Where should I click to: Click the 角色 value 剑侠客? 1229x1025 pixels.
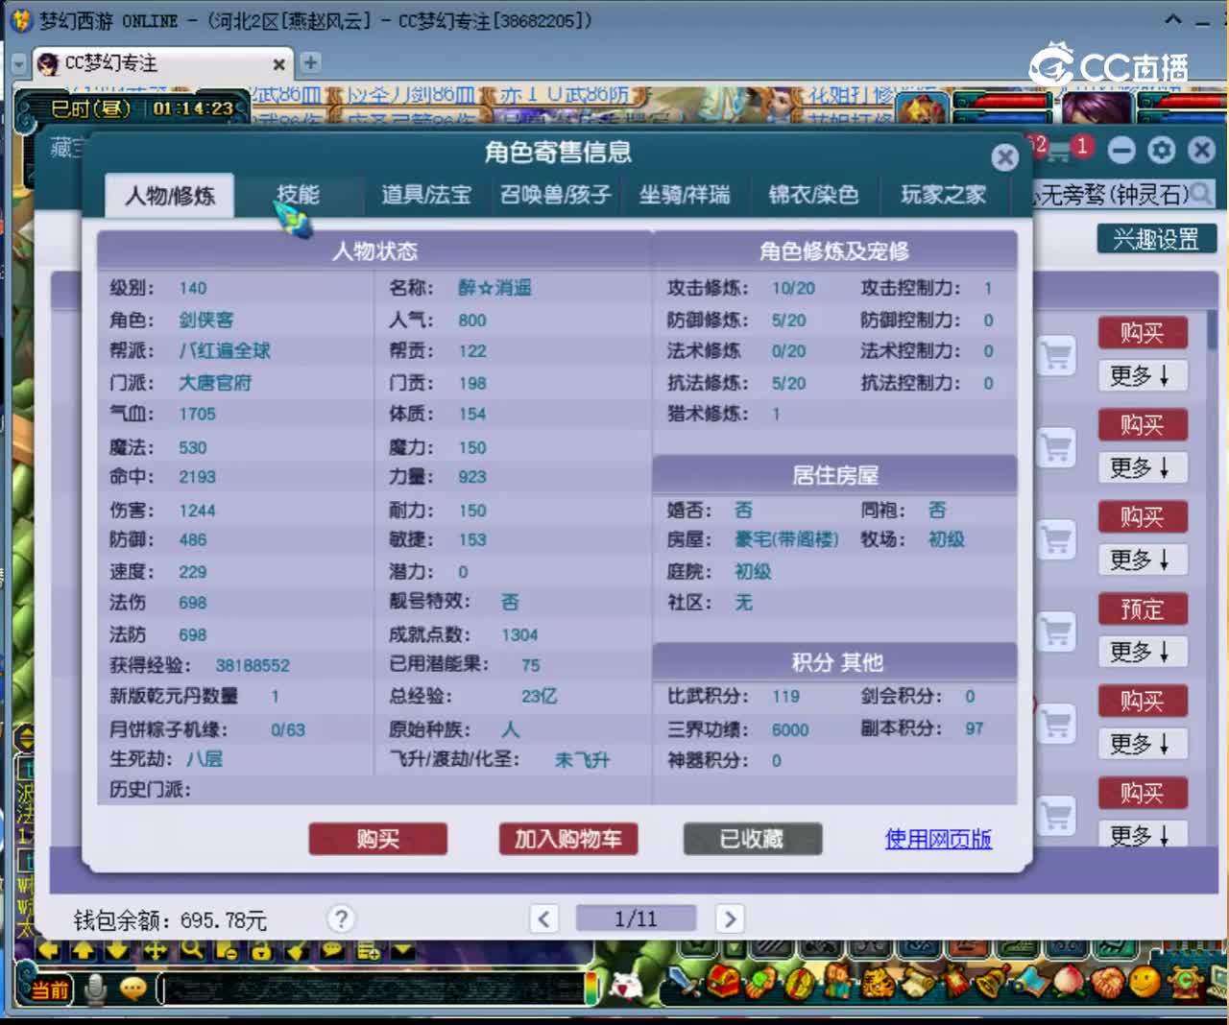click(206, 320)
